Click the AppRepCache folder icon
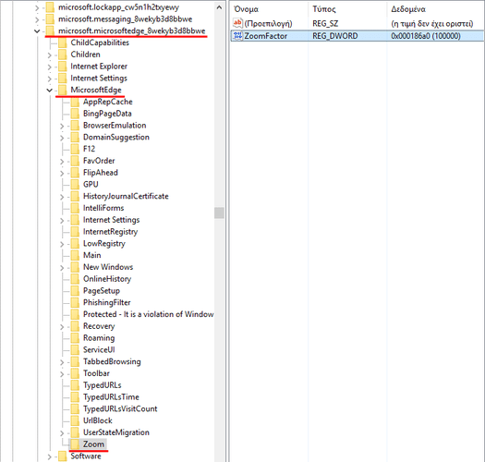 click(75, 102)
